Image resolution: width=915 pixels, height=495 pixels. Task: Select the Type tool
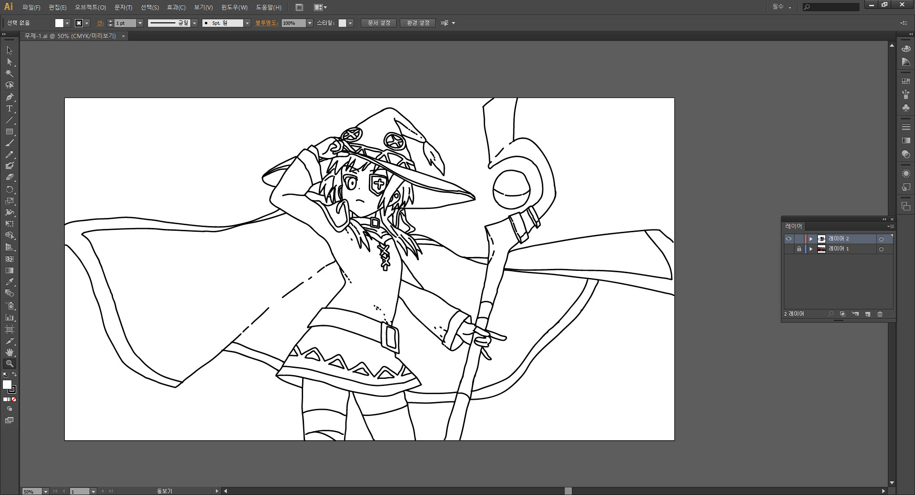(10, 109)
